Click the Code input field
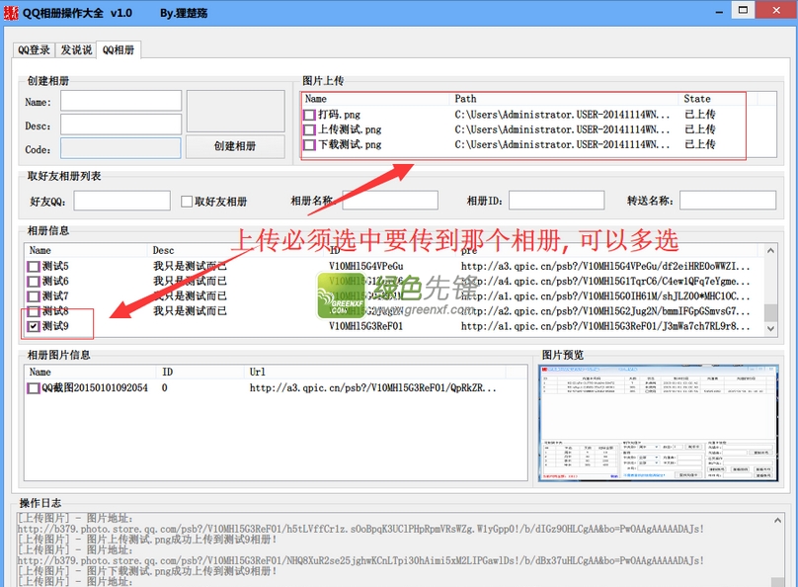Viewport: 798px width, 587px height. pos(120,148)
